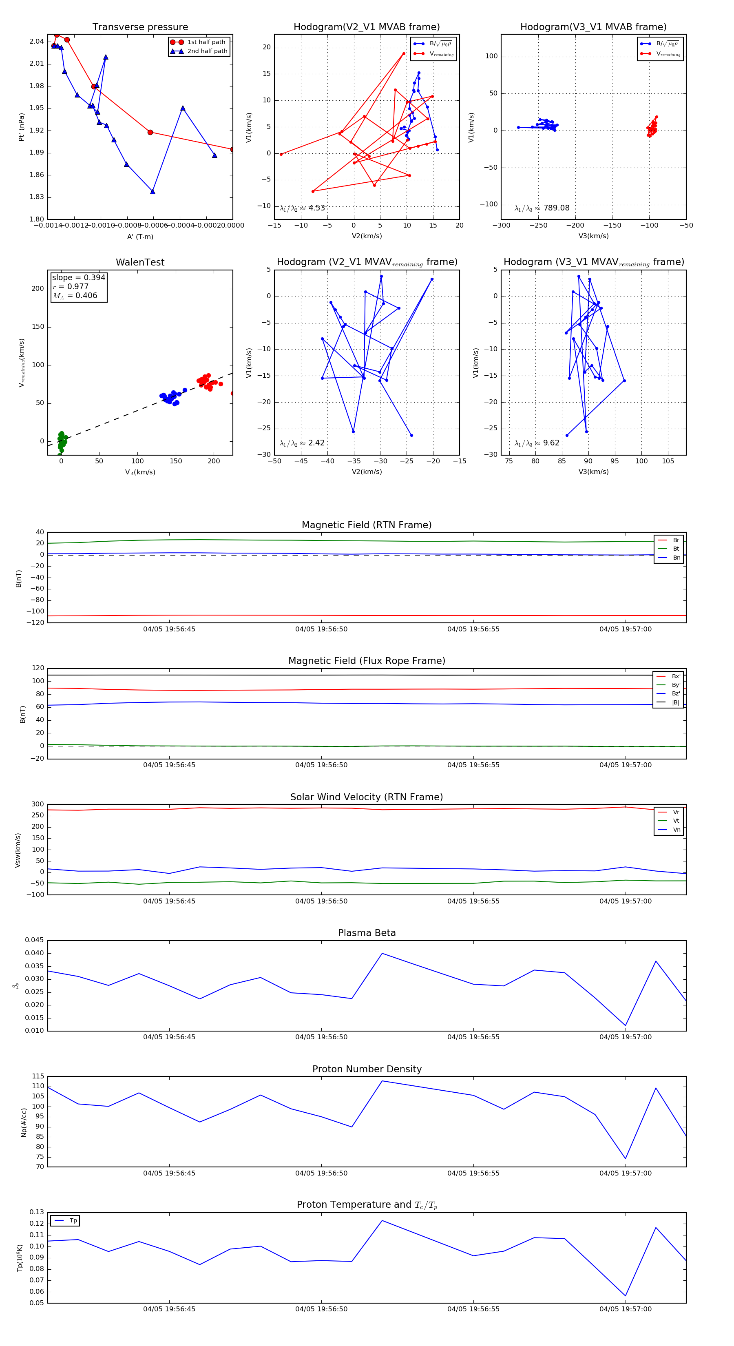Screen dimensions: 734x1346
Task: Click the "slope = 0.394" annotation
Action: pyautogui.click(x=78, y=278)
